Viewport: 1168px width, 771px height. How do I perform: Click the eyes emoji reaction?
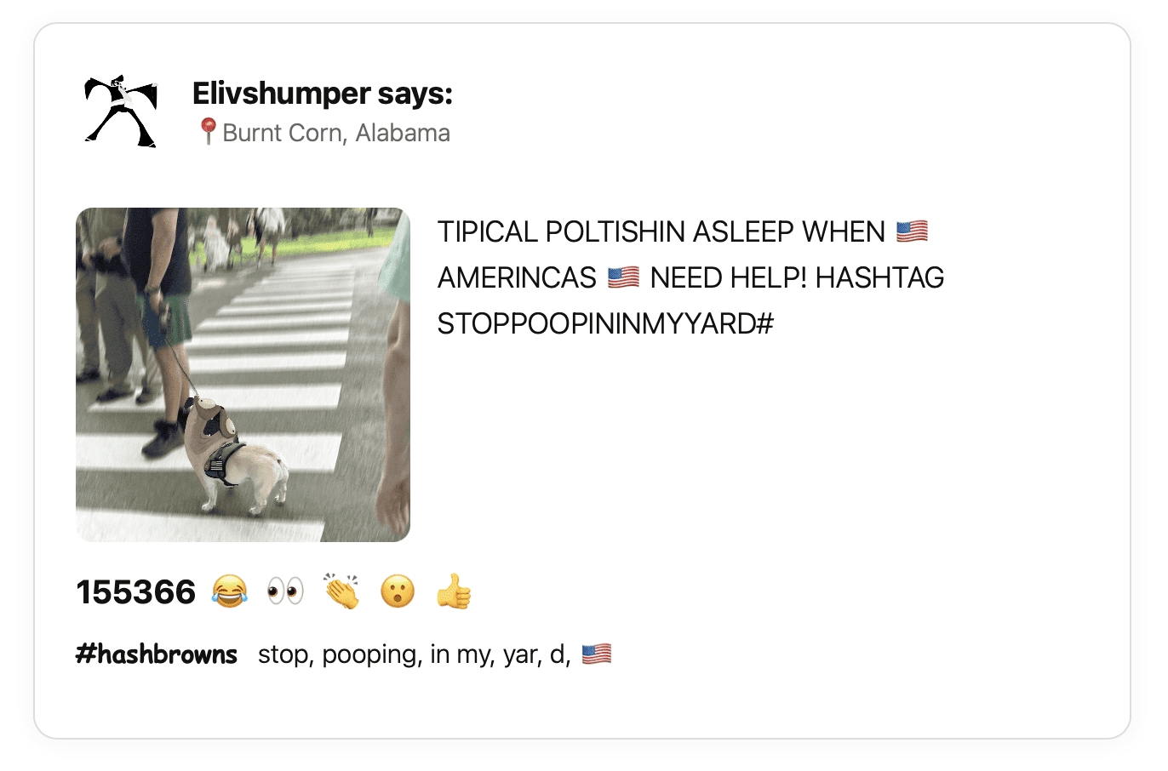click(x=285, y=591)
